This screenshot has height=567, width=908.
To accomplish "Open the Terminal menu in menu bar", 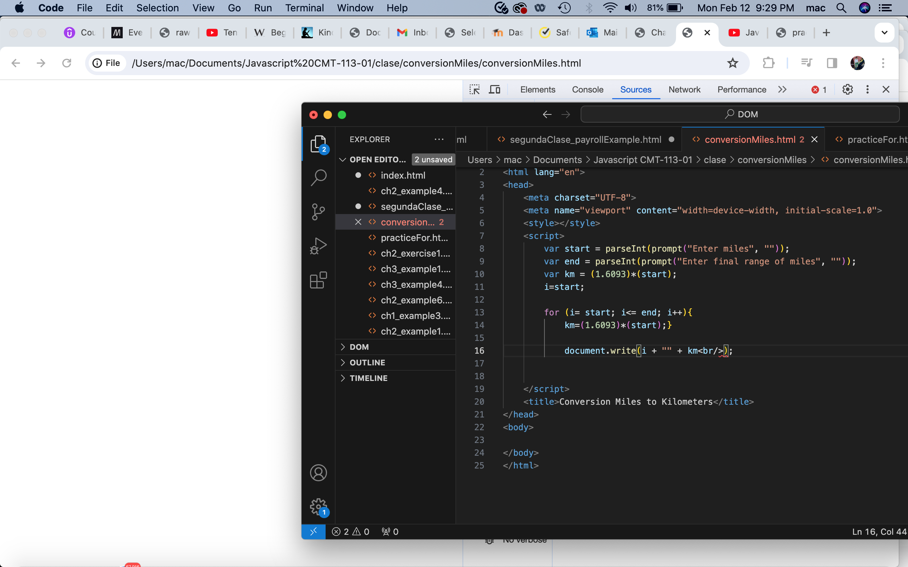I will (x=304, y=8).
